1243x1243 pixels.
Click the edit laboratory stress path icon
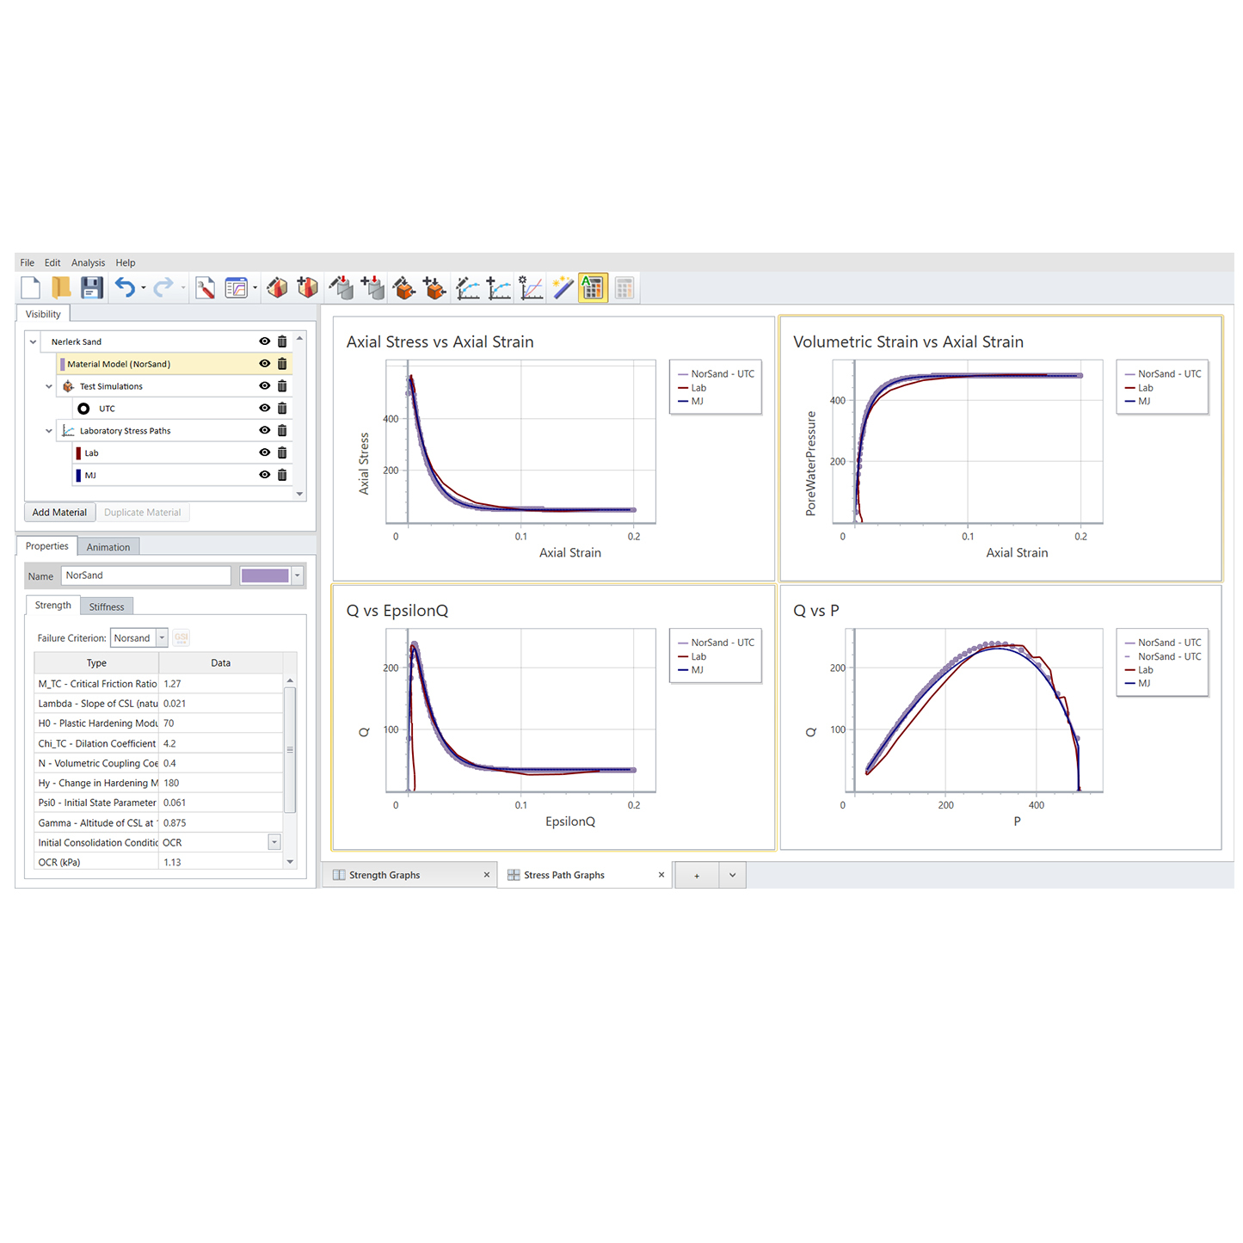point(468,288)
